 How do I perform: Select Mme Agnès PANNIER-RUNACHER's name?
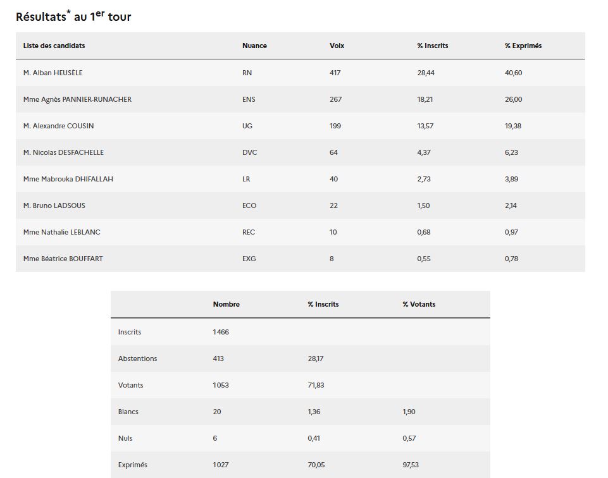[x=77, y=99]
